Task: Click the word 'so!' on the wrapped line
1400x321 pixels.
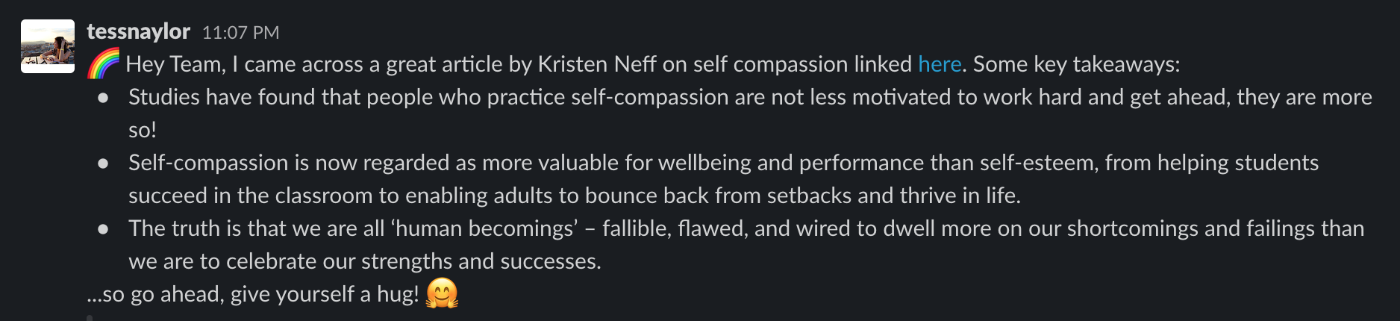Action: click(143, 130)
